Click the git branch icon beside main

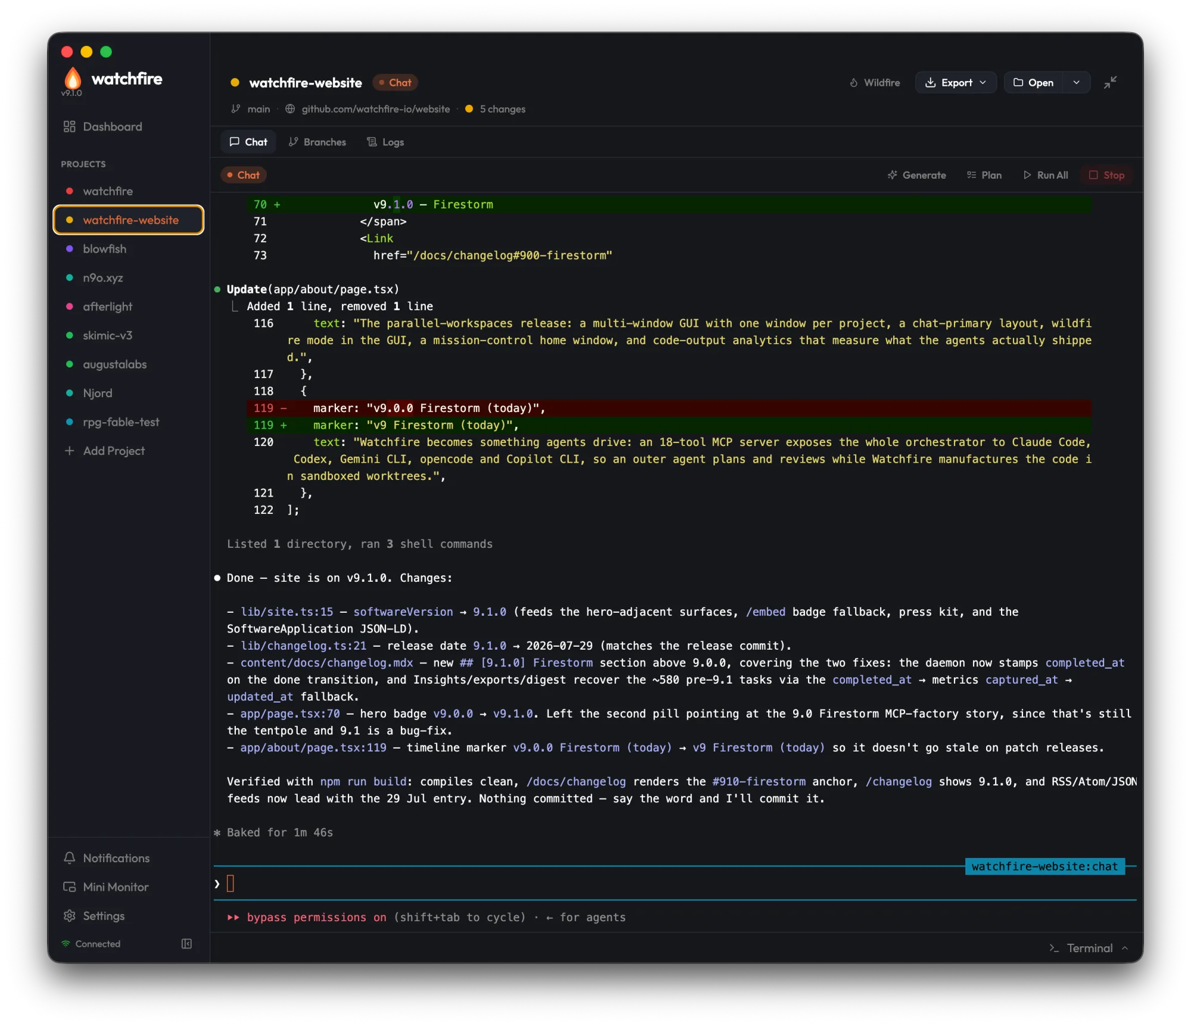click(236, 109)
